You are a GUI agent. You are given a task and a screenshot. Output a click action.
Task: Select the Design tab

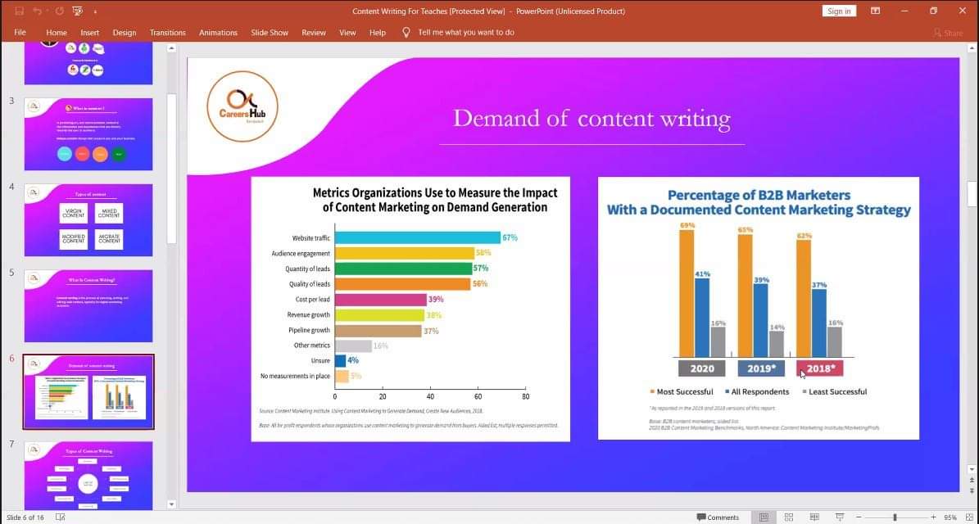tap(125, 33)
